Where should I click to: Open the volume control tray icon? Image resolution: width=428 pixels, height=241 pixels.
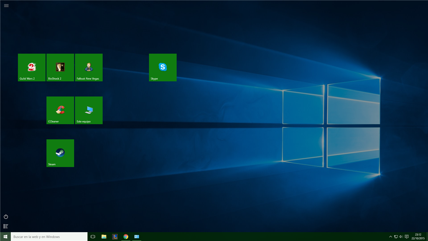[x=401, y=237]
